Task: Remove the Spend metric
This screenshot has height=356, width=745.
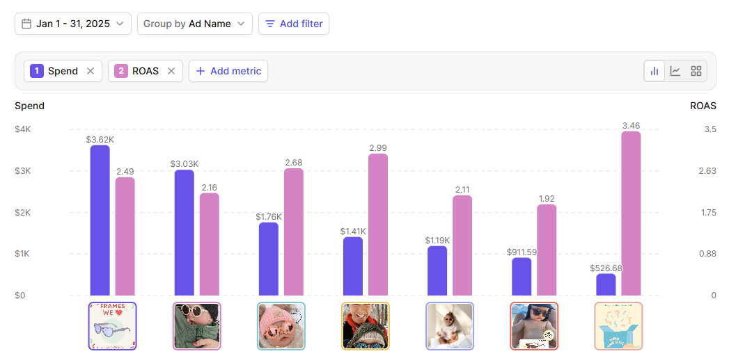Action: (91, 71)
